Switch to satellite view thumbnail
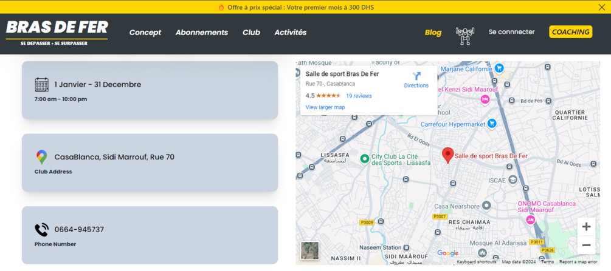The height and width of the screenshot is (271, 611). (310, 251)
